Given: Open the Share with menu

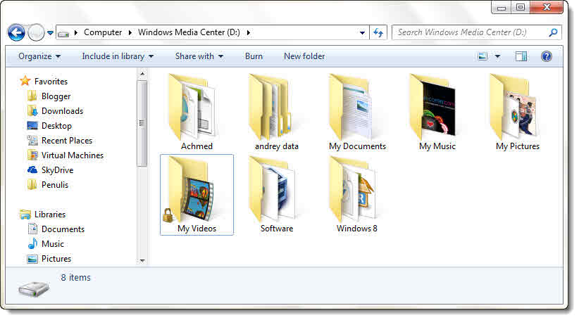Looking at the screenshot, I should (x=199, y=56).
